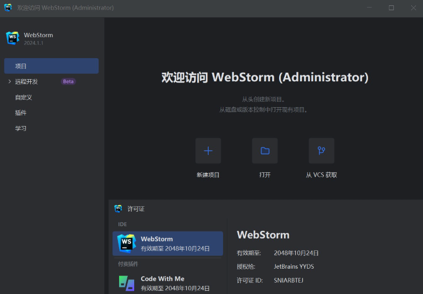The height and width of the screenshot is (294, 423).
Task: Click the New Project plus icon
Action: click(x=208, y=151)
